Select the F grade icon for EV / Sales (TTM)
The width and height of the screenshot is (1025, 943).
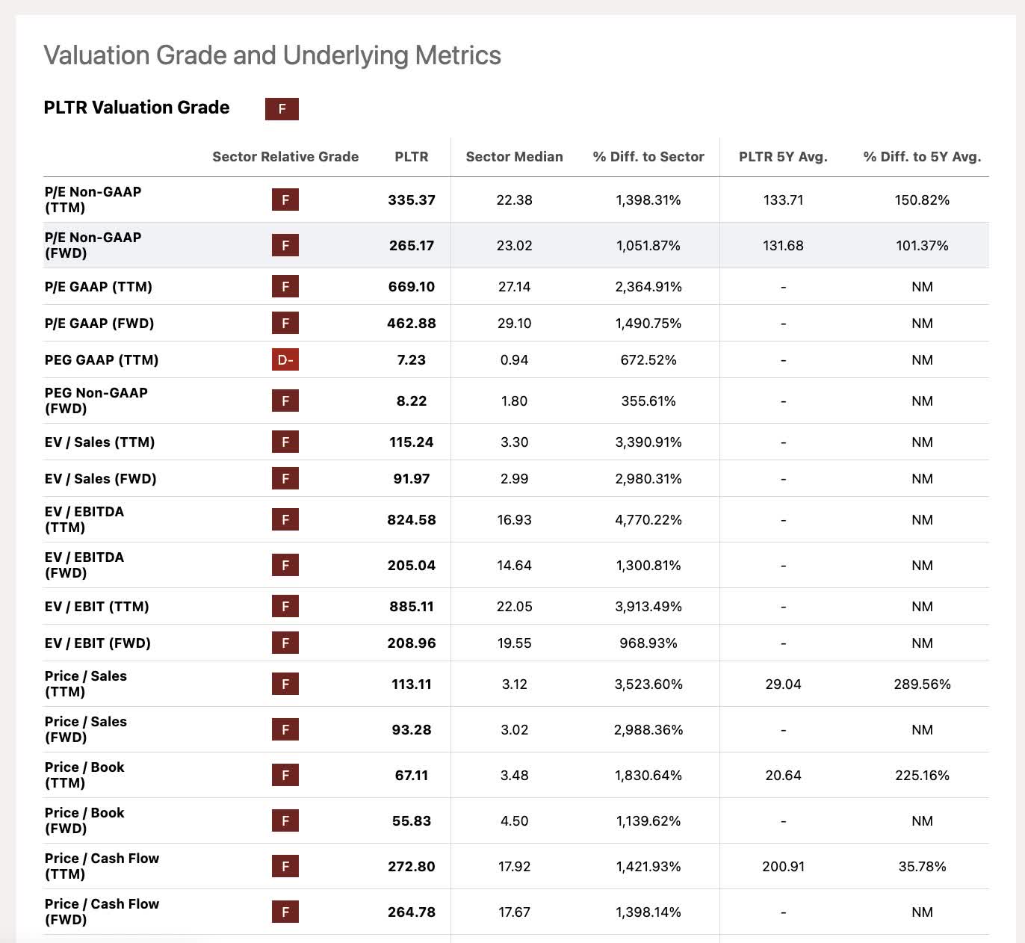(x=285, y=442)
